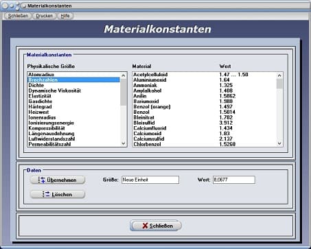Click the value 2.137 for Calciumsulfid
This screenshot has width=311, height=249.
pyautogui.click(x=226, y=139)
